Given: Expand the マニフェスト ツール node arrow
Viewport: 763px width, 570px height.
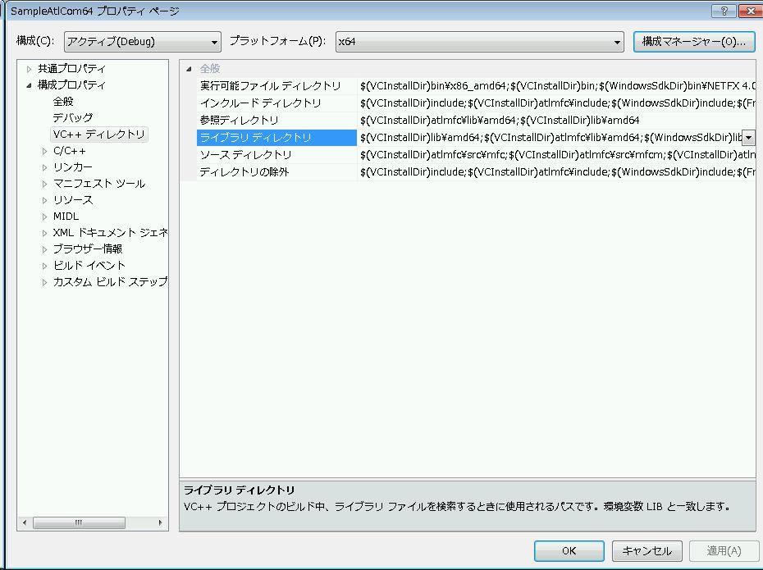Looking at the screenshot, I should (x=45, y=184).
